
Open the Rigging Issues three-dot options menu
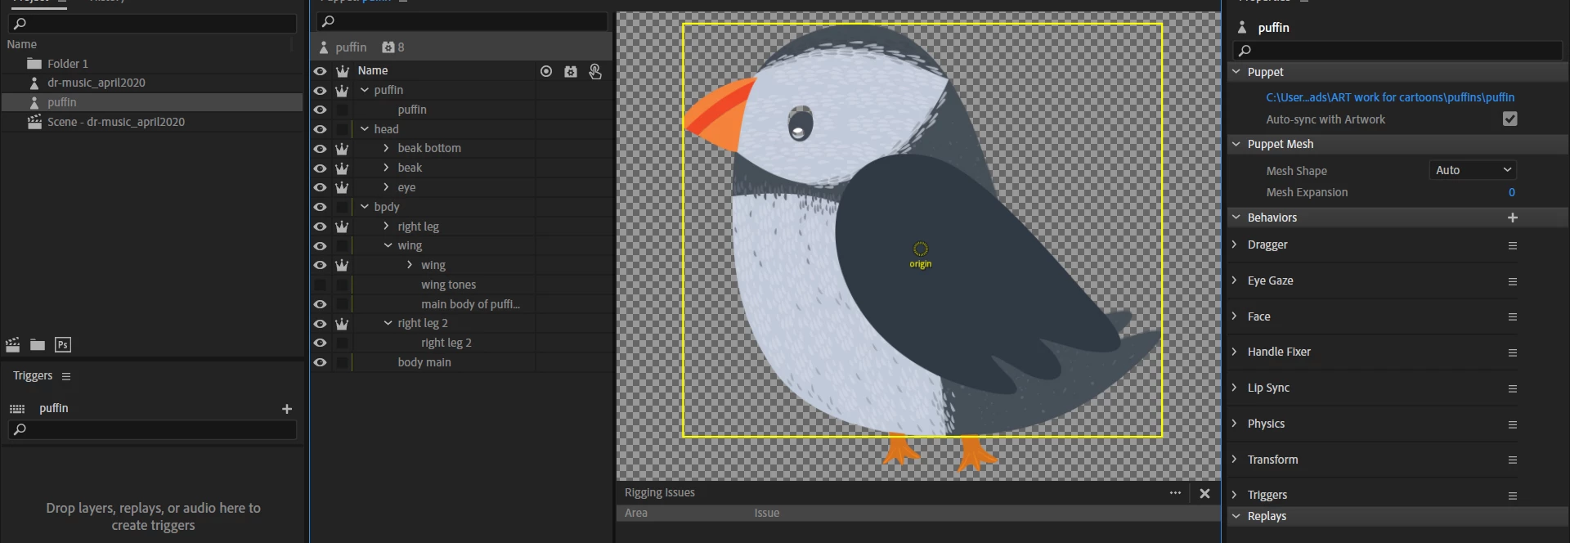click(1175, 493)
